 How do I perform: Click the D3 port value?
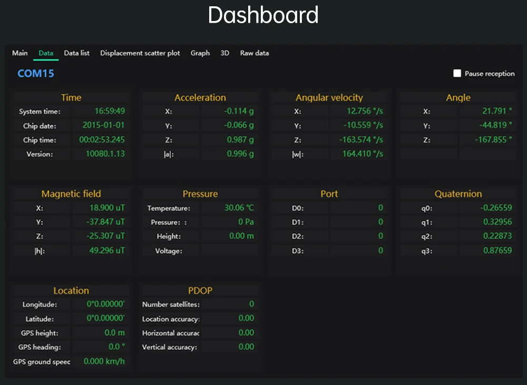[358, 250]
